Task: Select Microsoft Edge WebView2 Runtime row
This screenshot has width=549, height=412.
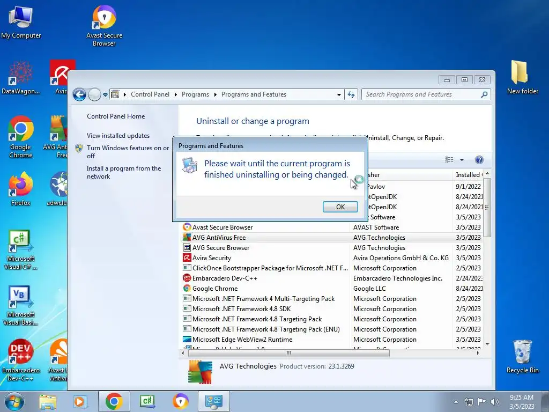Action: [332, 340]
